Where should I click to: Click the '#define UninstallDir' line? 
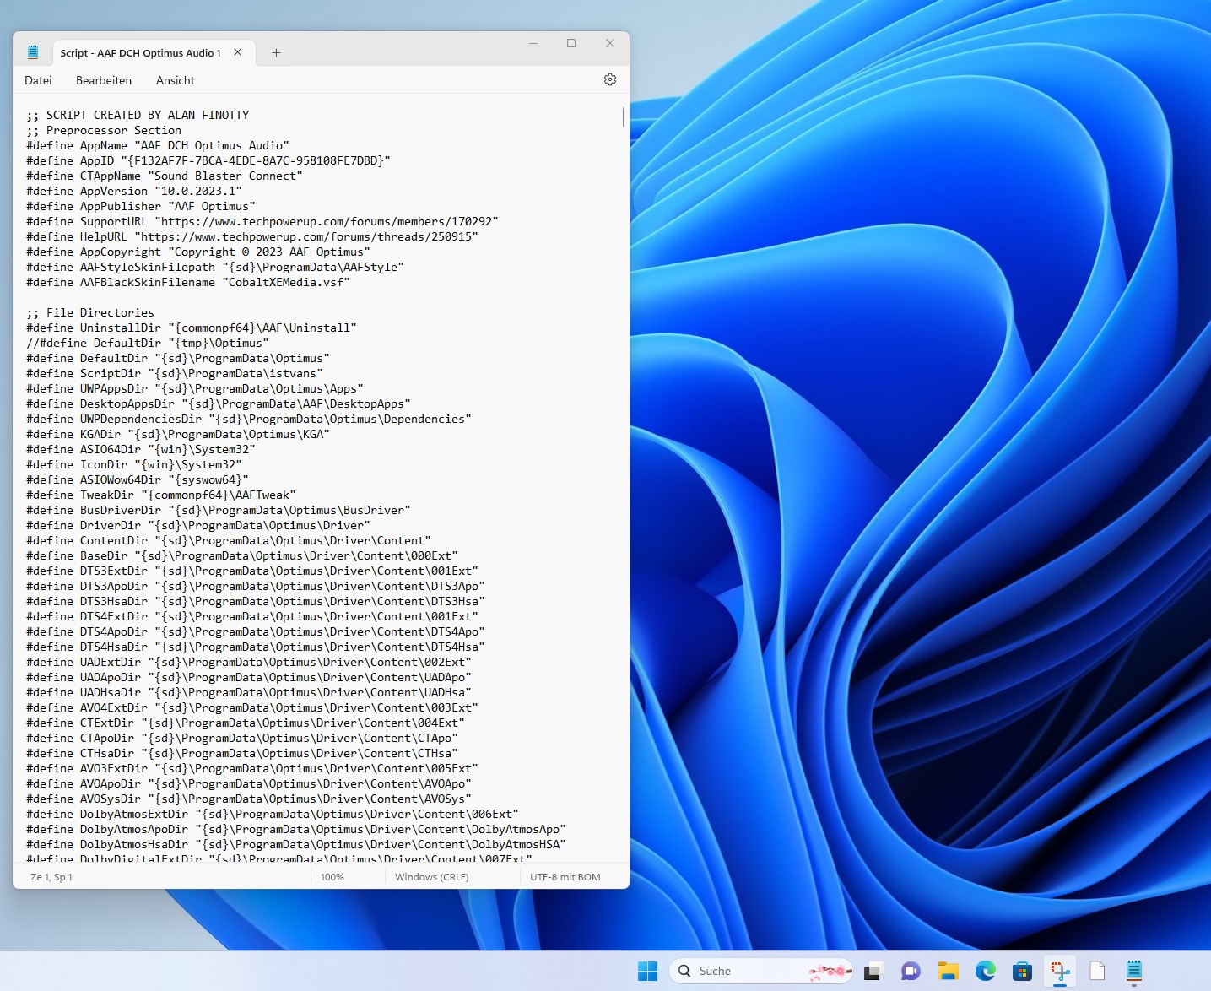pyautogui.click(x=192, y=328)
